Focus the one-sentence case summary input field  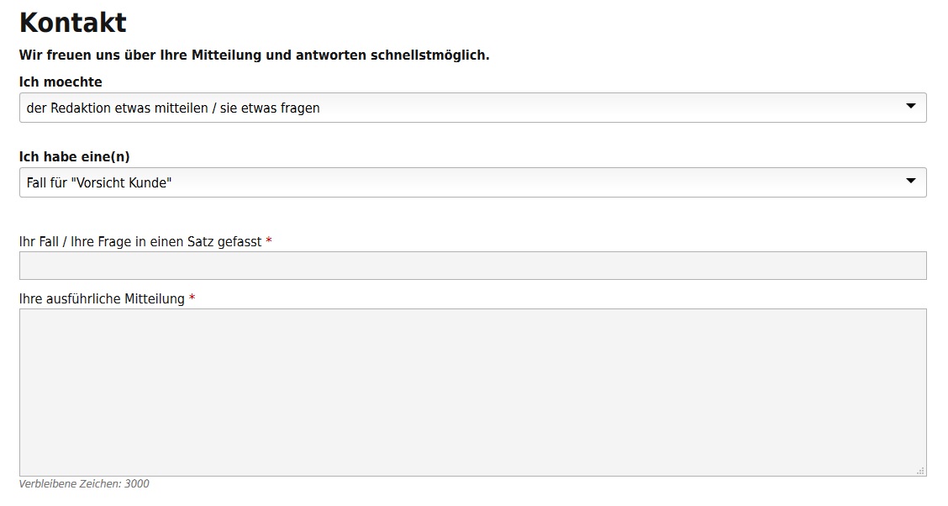473,266
